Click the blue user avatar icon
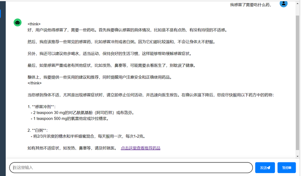Screen dimensions: 301x176 (283, 3)
